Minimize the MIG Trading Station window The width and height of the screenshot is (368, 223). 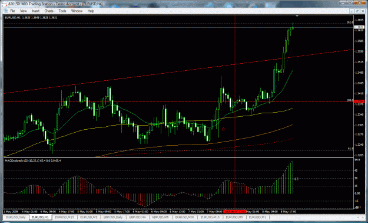point(343,2)
